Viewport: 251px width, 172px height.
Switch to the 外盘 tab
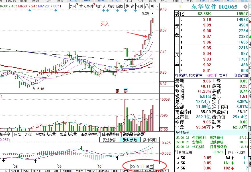[28, 134]
